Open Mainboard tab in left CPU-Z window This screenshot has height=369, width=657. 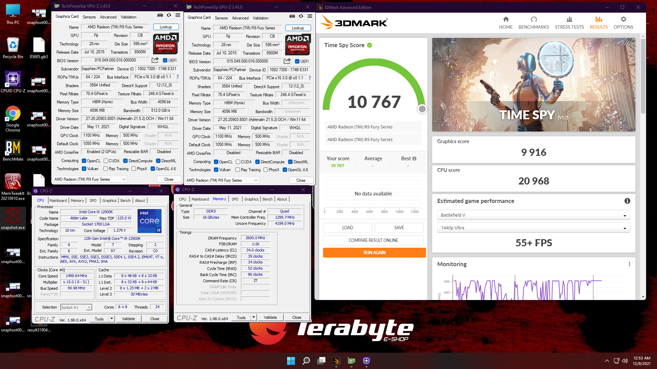click(58, 201)
